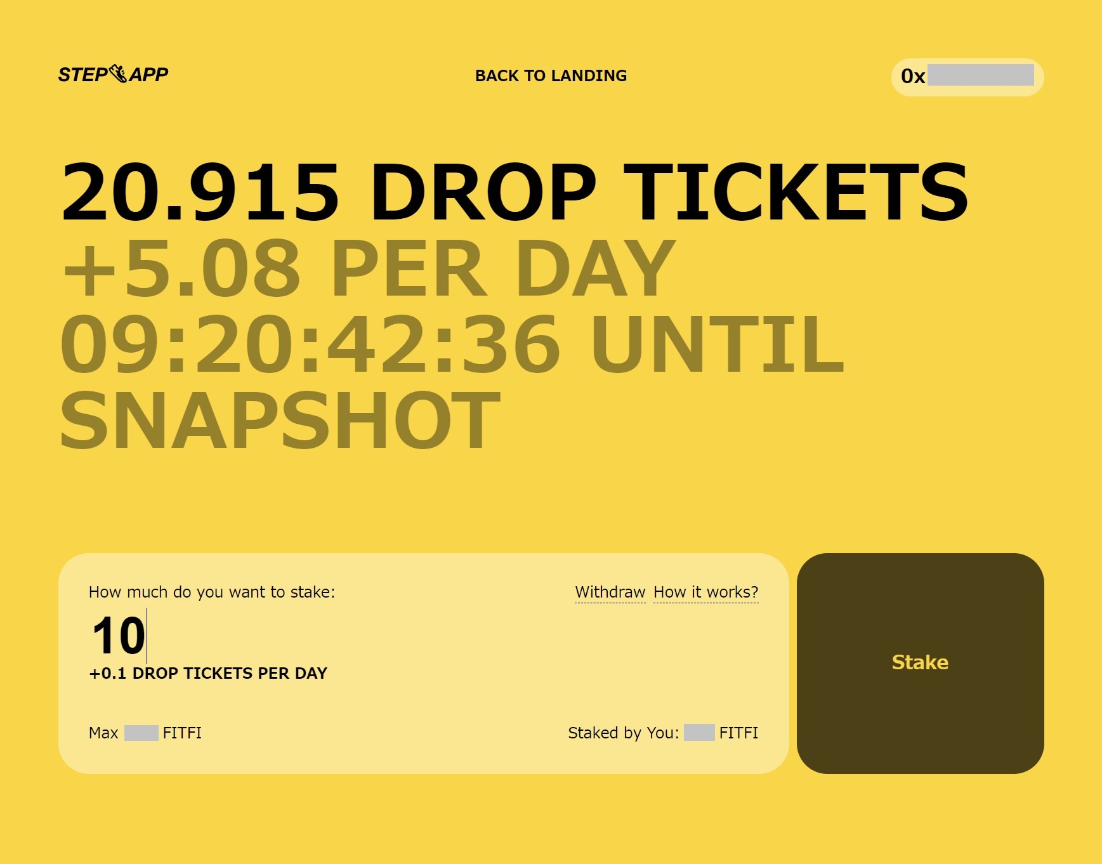Click the hidden staked FITFI amount
Screen dimensions: 1102x864
(699, 733)
